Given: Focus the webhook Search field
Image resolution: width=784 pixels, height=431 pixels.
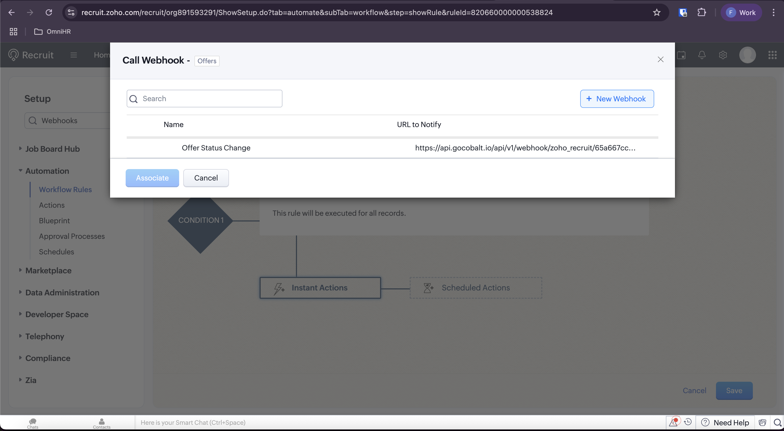Looking at the screenshot, I should (x=210, y=99).
